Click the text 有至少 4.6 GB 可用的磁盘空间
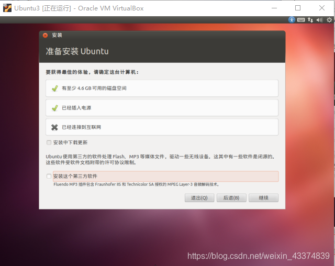335x266 pixels. pyautogui.click(x=94, y=88)
